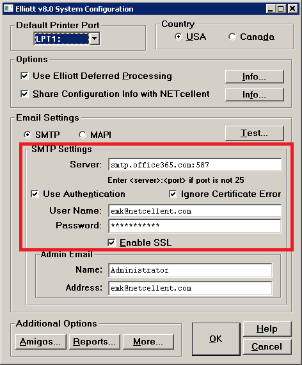This screenshot has height=365, width=302.
Task: Open the More additional options
Action: tap(148, 342)
